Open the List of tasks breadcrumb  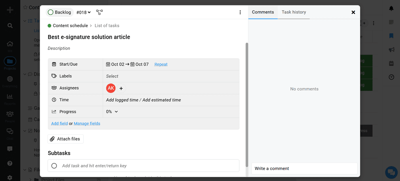click(107, 25)
